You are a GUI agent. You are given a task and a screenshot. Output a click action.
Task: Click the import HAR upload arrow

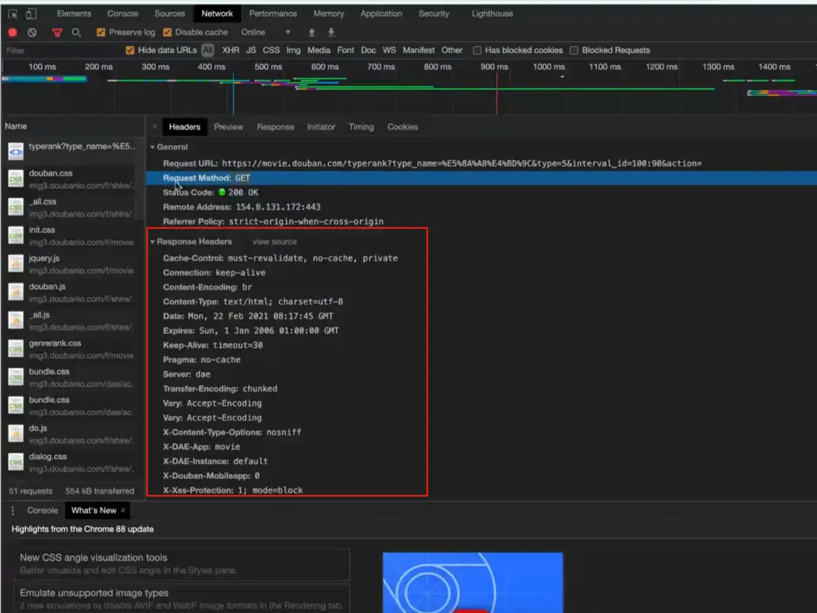coord(312,33)
